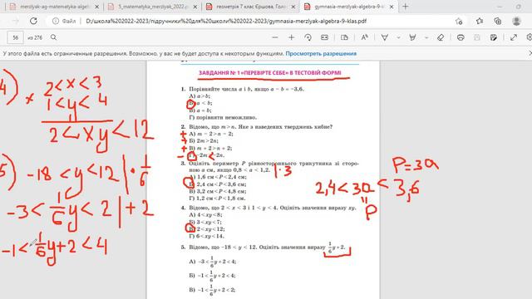Click answer 'Г) 6 < xy < 14.'
Image resolution: width=532 pixels, height=299 pixels.
coord(207,236)
